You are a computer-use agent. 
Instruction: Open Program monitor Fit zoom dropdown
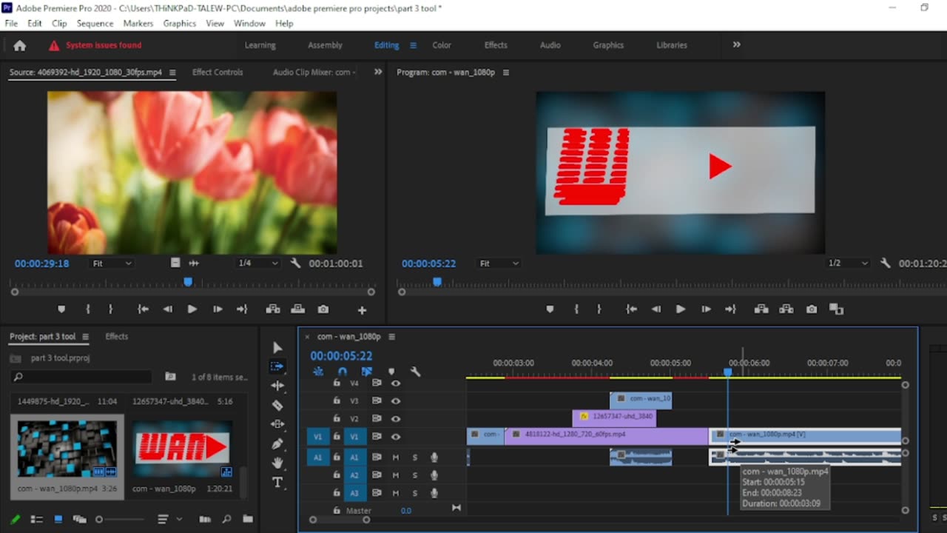click(499, 263)
